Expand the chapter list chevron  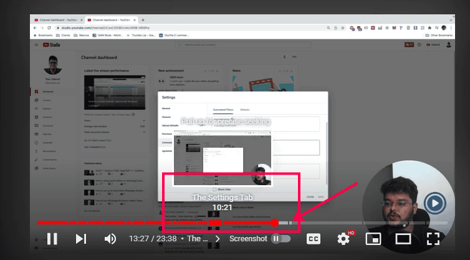(x=218, y=239)
